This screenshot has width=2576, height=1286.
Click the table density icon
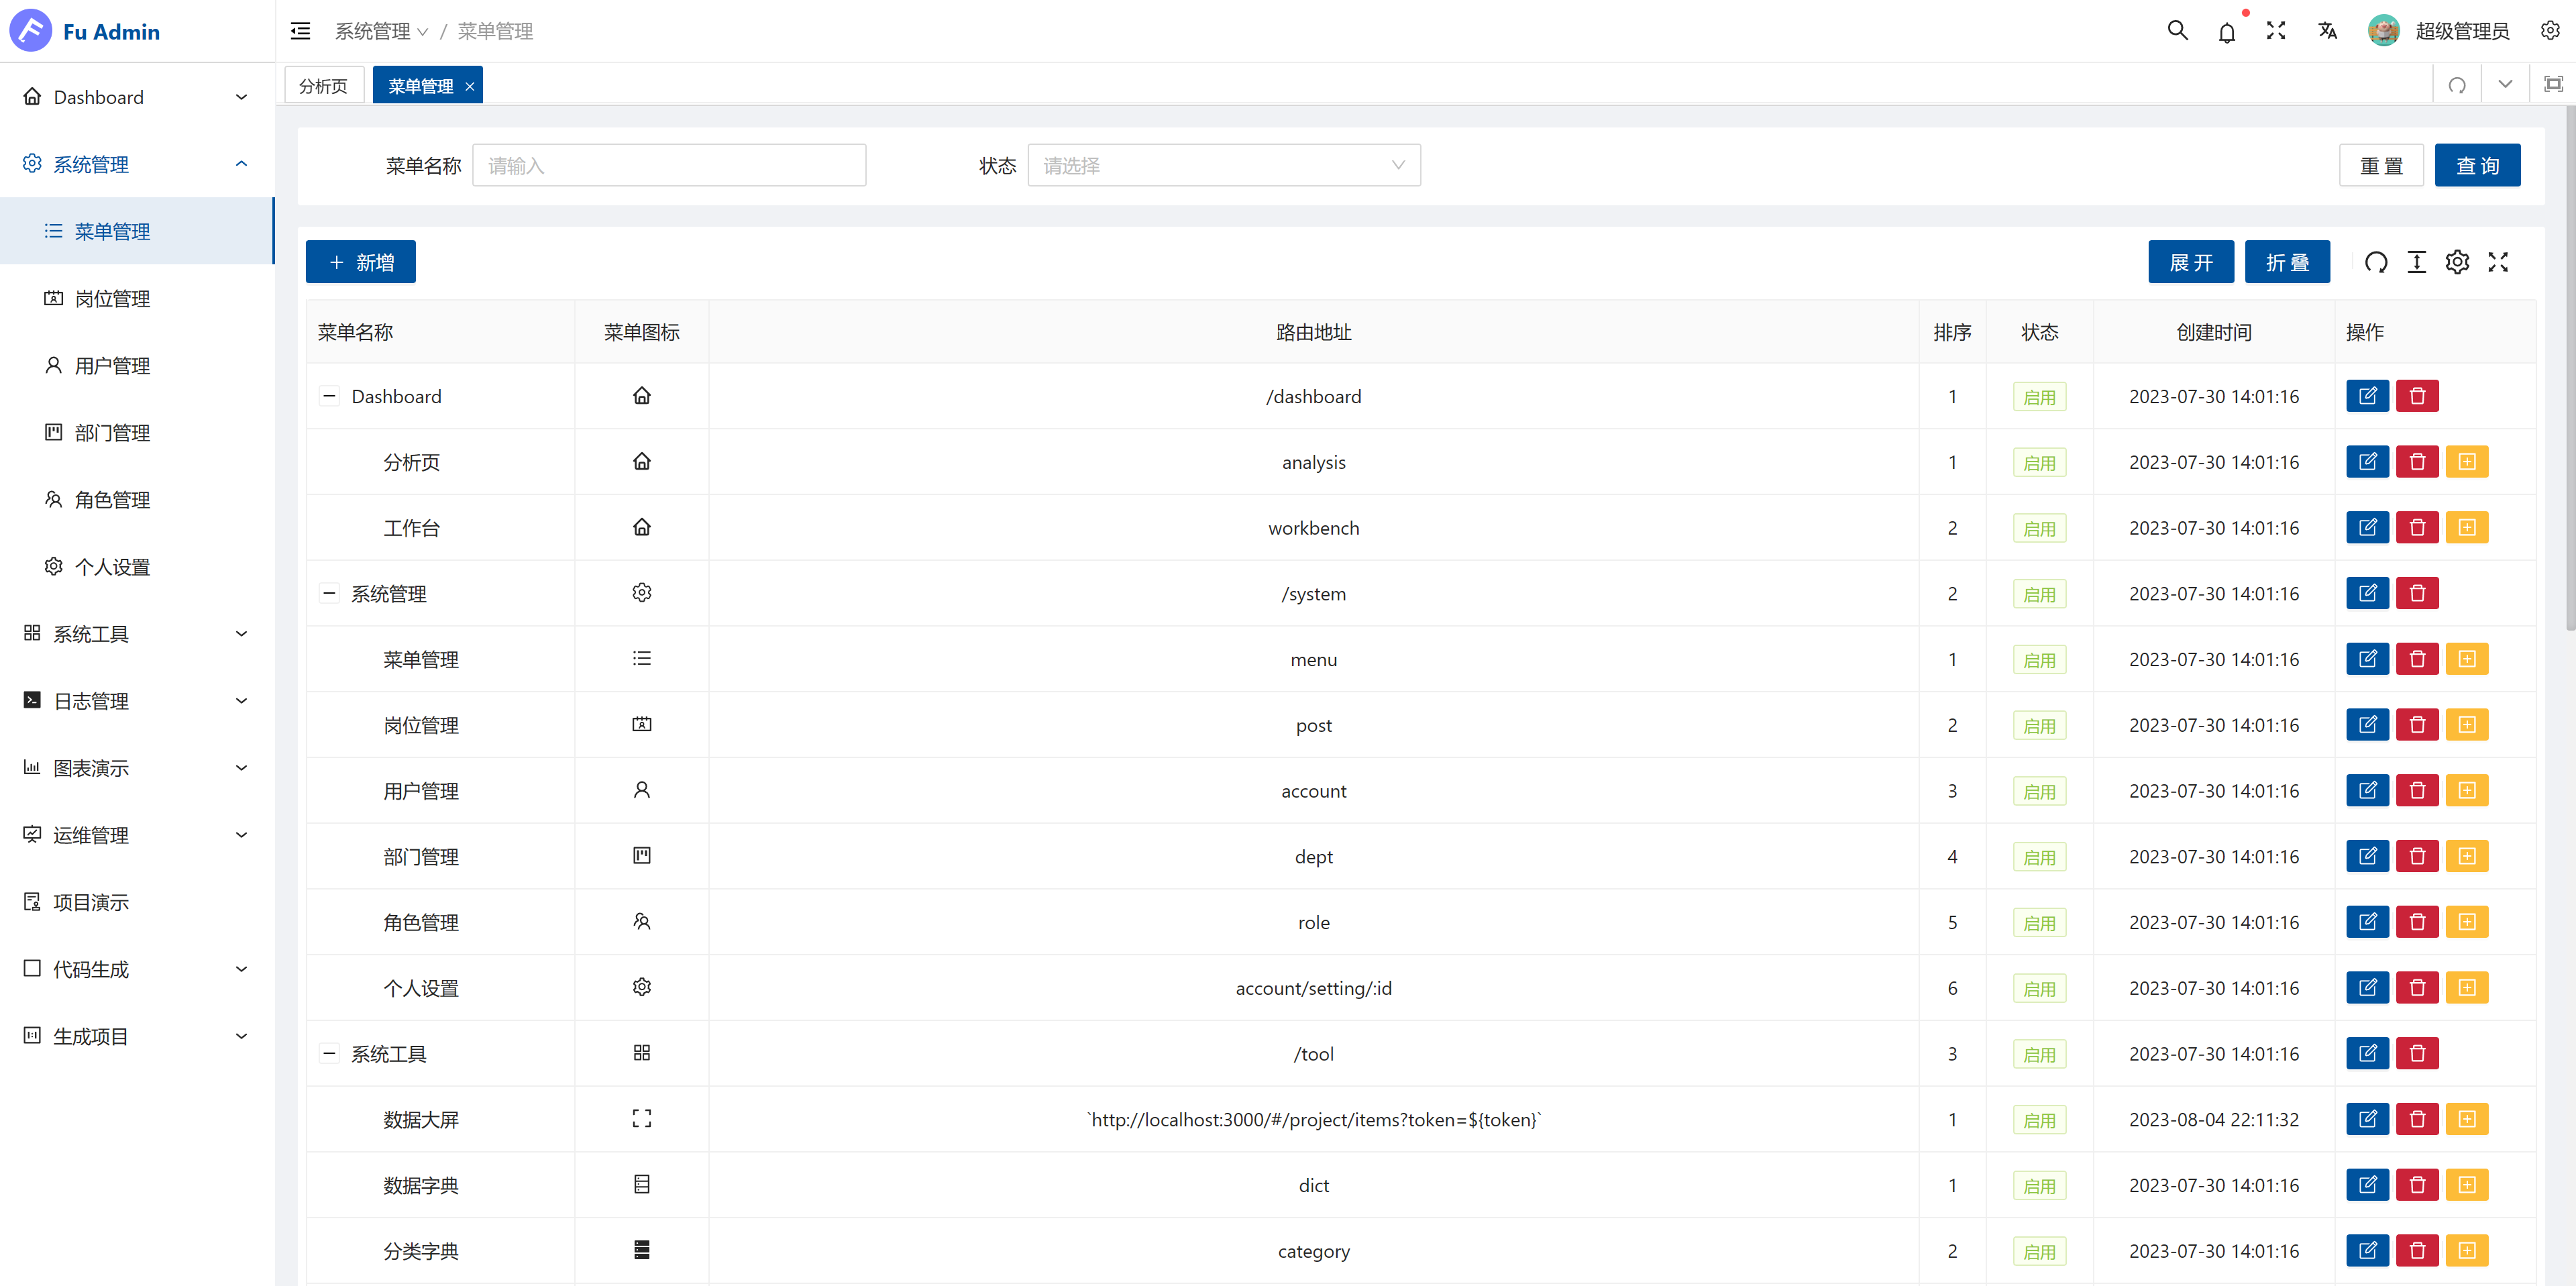(x=2416, y=262)
